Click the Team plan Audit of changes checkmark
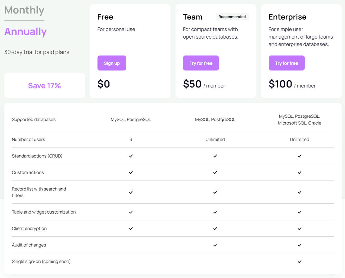Viewport: 345px width, 278px height. pos(215,245)
